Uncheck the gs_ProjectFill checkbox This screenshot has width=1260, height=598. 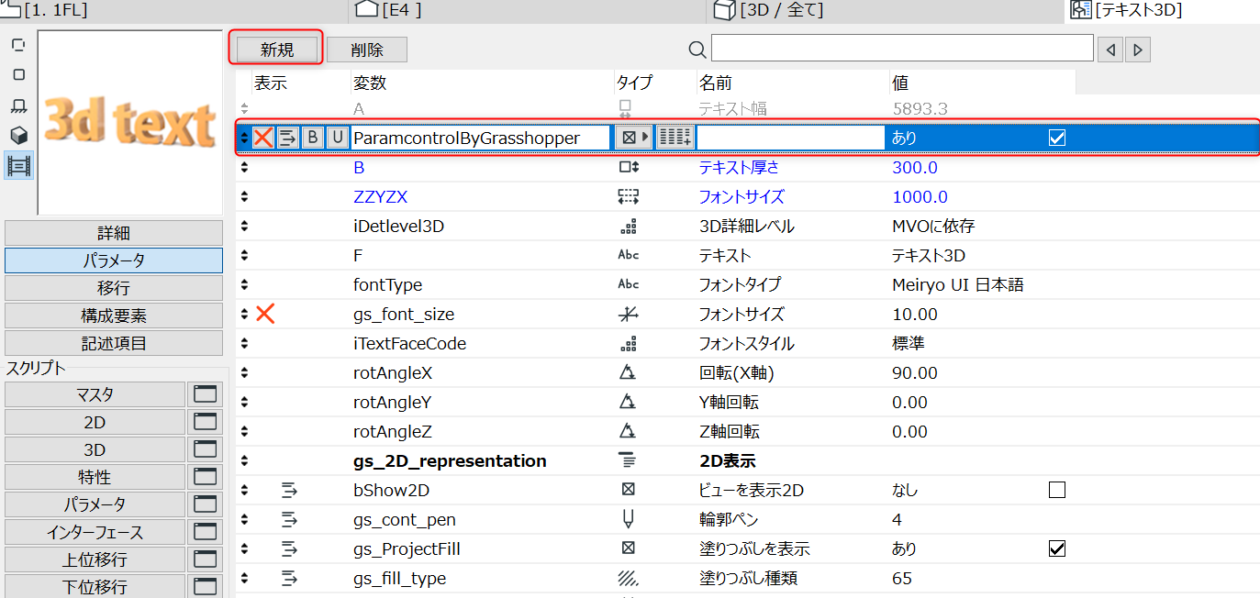click(x=1057, y=548)
